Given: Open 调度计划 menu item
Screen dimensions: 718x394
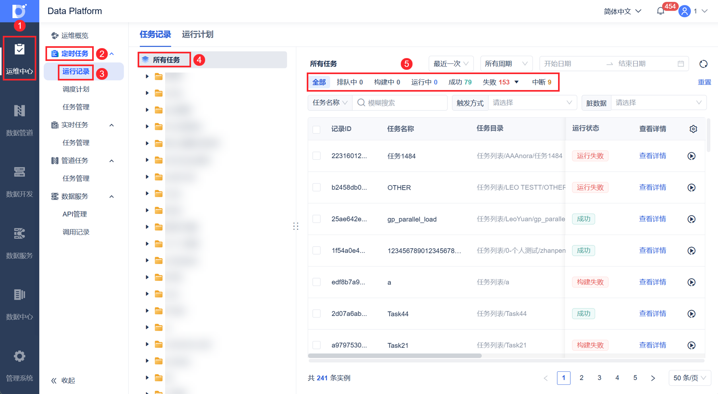Looking at the screenshot, I should coord(76,89).
